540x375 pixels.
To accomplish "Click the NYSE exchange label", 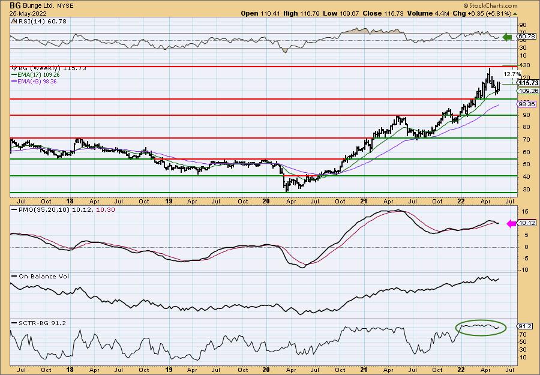I will (x=64, y=6).
